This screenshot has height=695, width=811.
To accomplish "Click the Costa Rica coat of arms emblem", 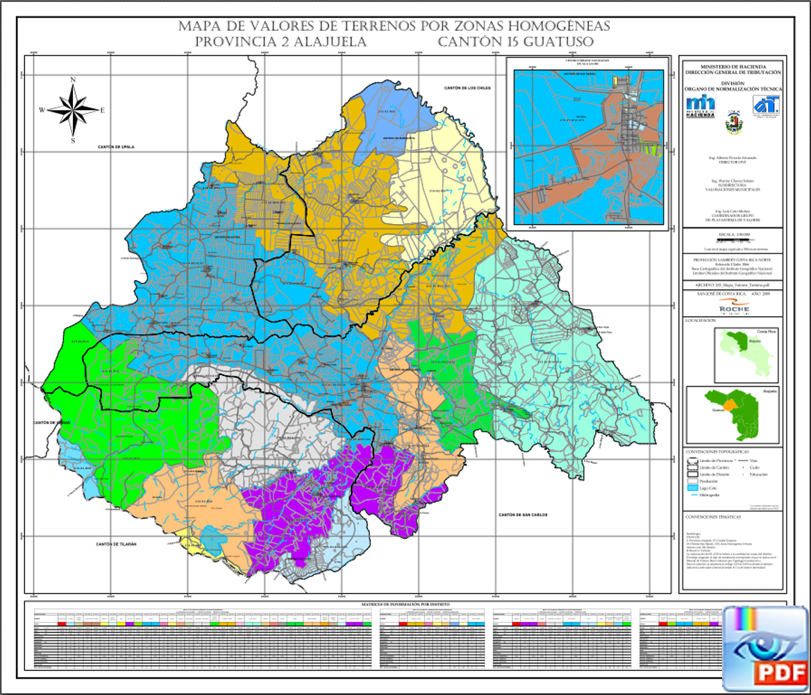I will pyautogui.click(x=733, y=123).
